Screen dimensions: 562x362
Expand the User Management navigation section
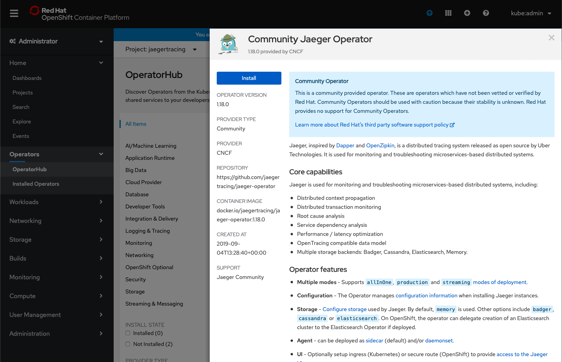coord(57,315)
